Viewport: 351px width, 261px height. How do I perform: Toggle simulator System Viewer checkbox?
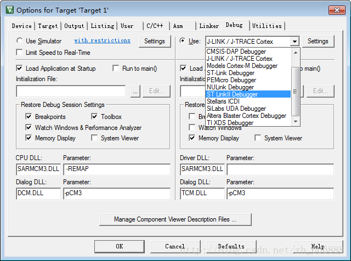coord(94,138)
